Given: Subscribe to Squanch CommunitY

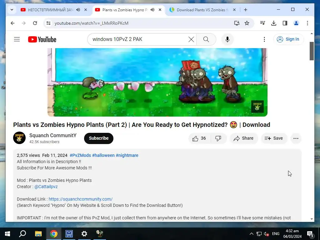Looking at the screenshot, I should pos(98,138).
